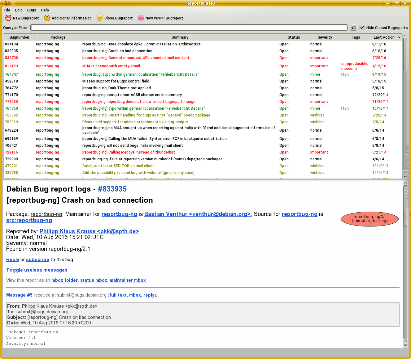
Task: Clear the filter with the backspace icon
Action: click(353, 28)
